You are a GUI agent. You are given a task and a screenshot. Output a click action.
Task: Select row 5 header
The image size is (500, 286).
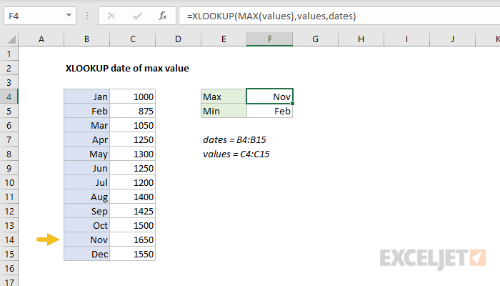coord(9,111)
